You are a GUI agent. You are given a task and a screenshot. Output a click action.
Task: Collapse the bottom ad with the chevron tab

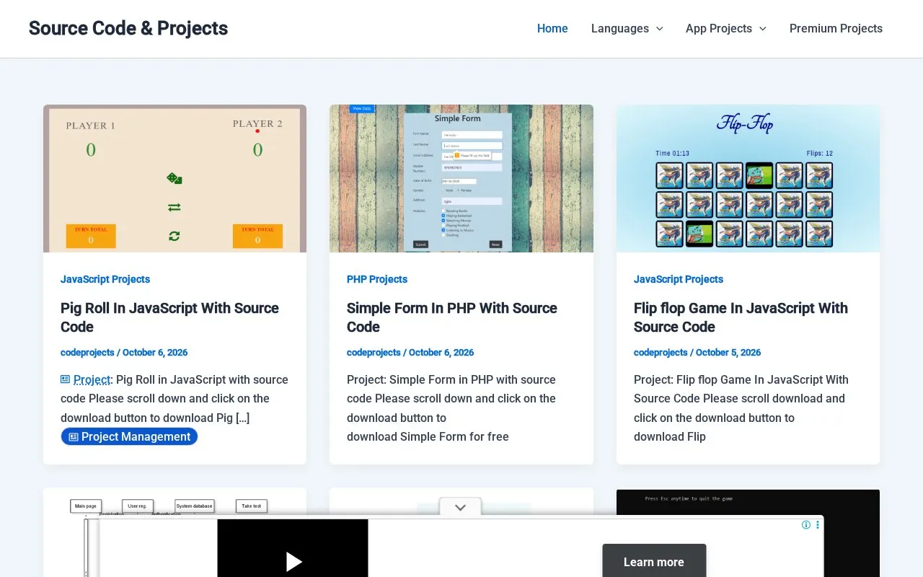click(x=461, y=508)
